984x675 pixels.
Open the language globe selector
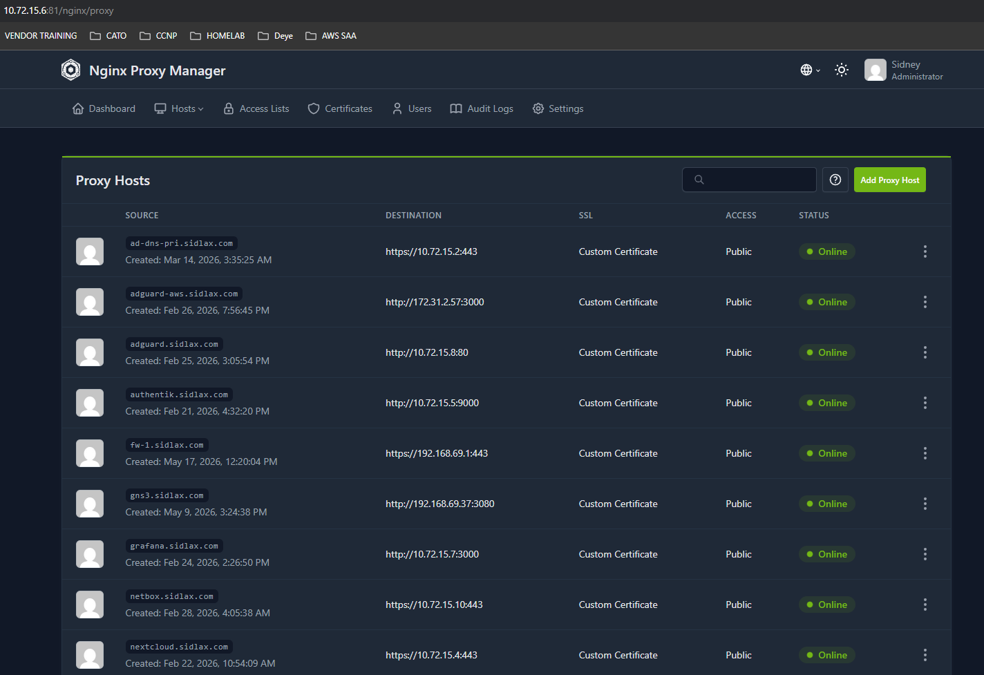pos(810,70)
